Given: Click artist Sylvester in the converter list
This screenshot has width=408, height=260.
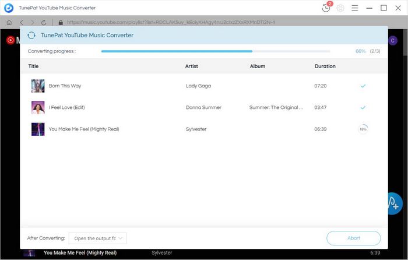Looking at the screenshot, I should pos(196,129).
